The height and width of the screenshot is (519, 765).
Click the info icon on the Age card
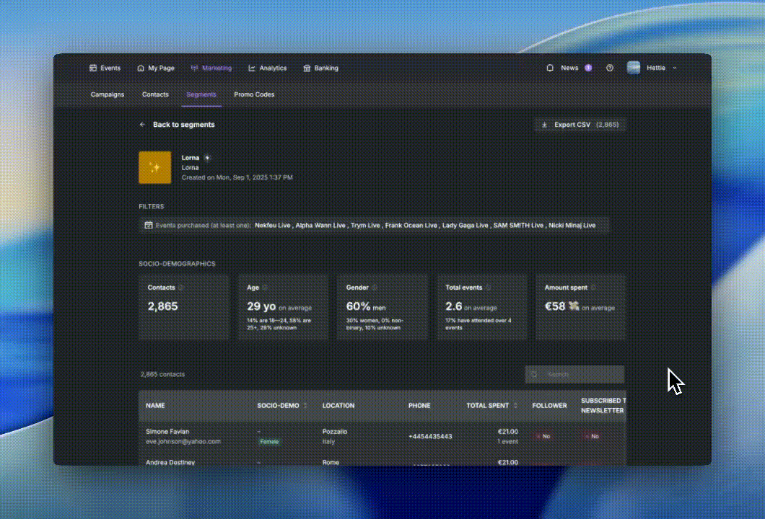coord(263,287)
